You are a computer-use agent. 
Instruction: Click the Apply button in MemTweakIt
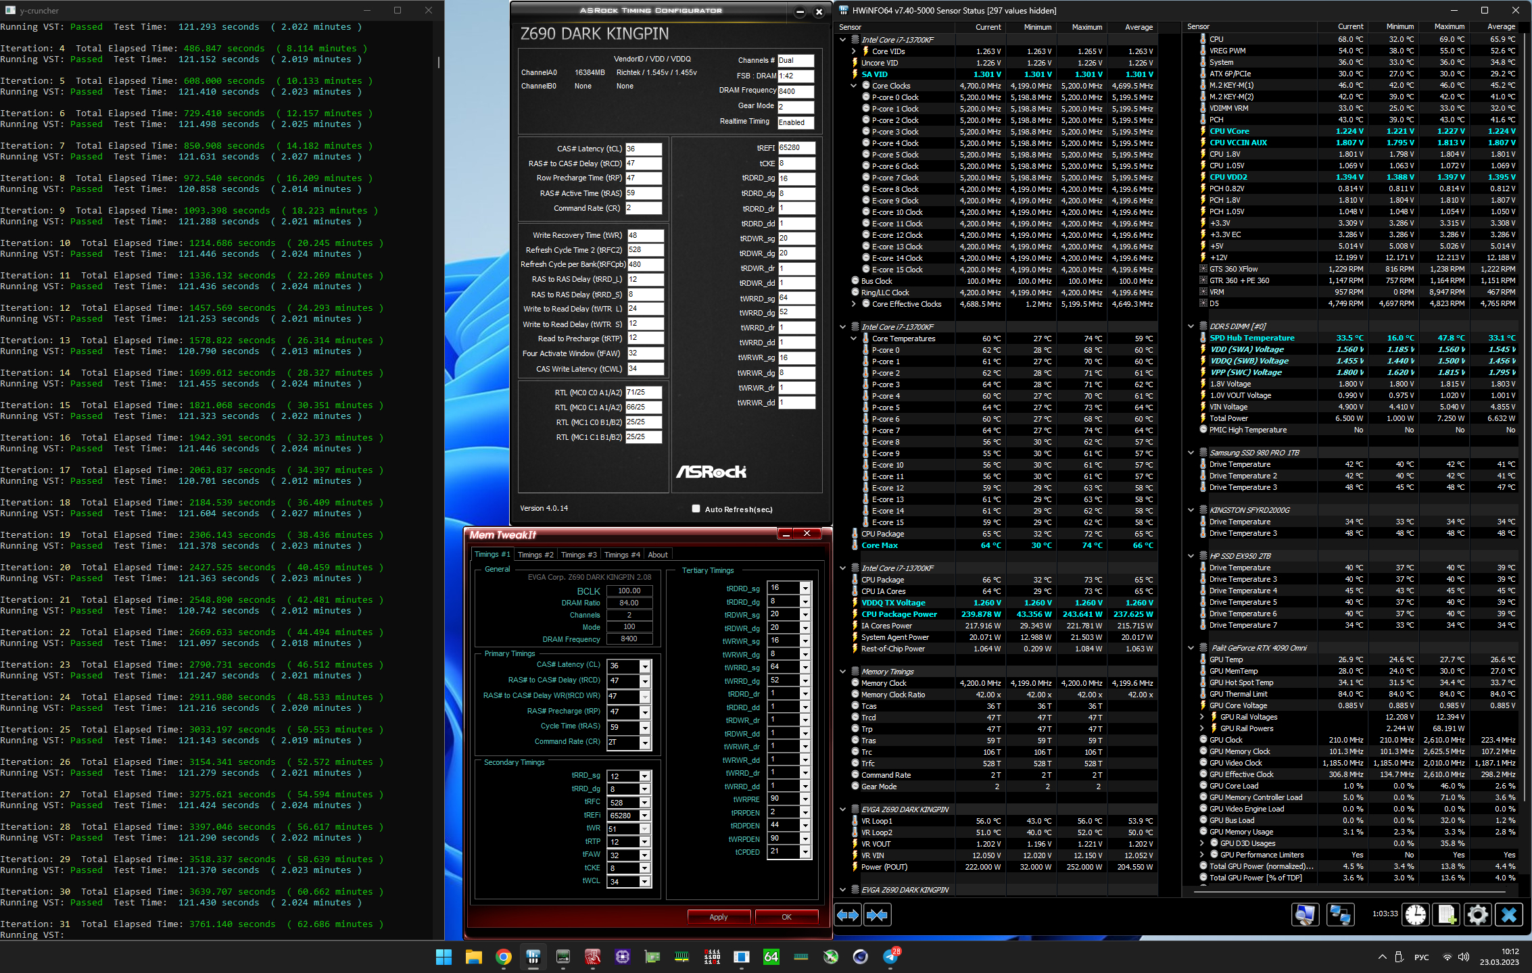(x=718, y=917)
